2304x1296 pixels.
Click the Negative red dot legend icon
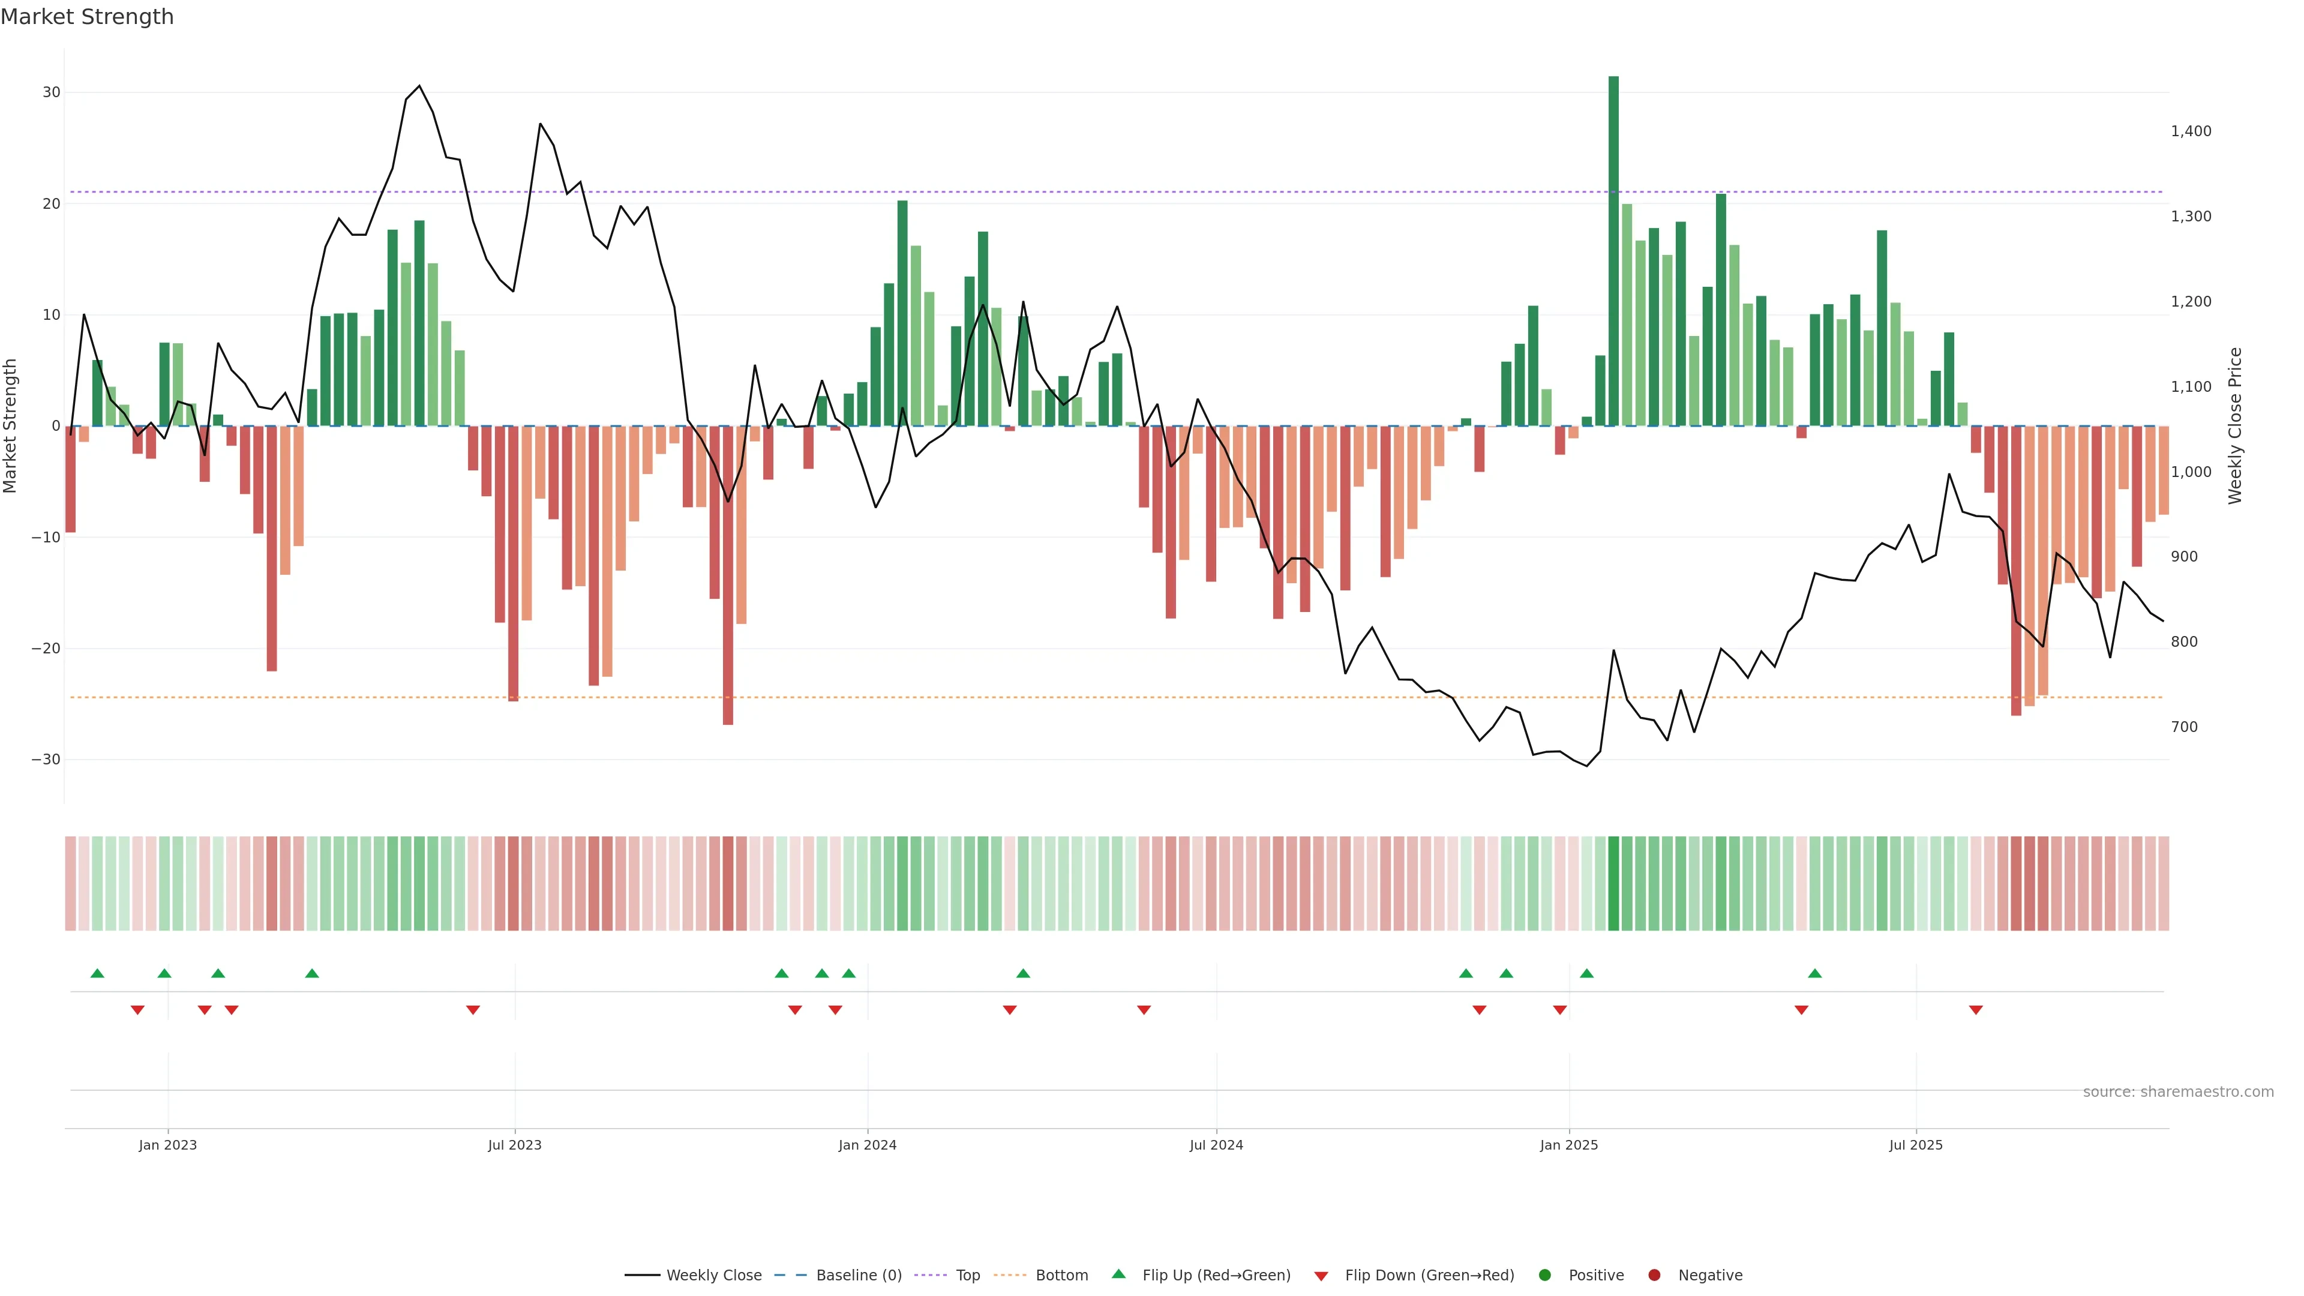[1654, 1276]
